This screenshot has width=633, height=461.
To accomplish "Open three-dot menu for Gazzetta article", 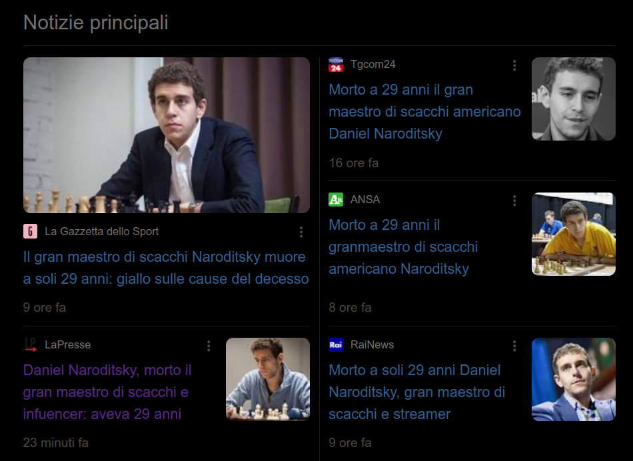I will tap(301, 232).
